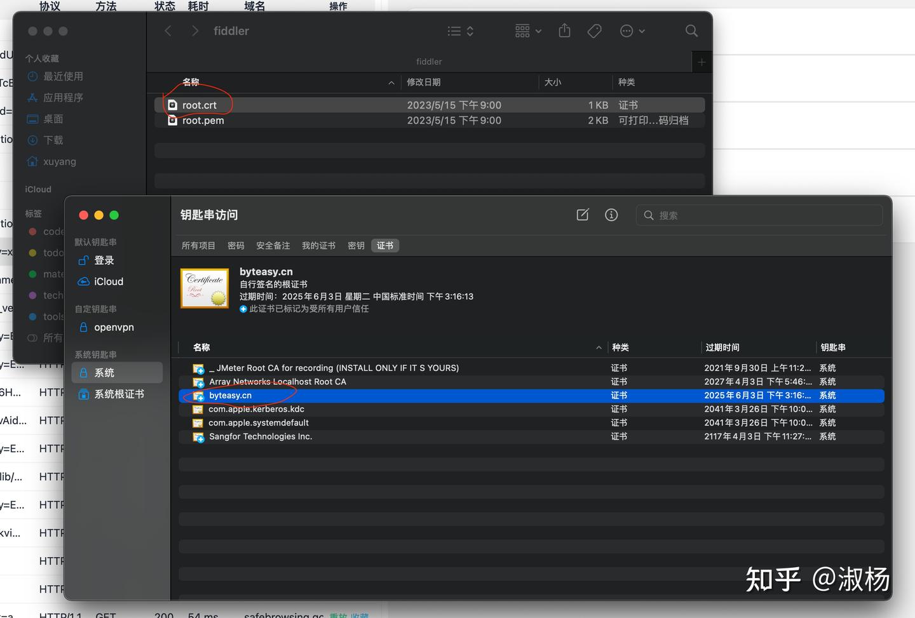Switch to the 安全备注 tab
Image resolution: width=915 pixels, height=618 pixels.
(x=273, y=245)
